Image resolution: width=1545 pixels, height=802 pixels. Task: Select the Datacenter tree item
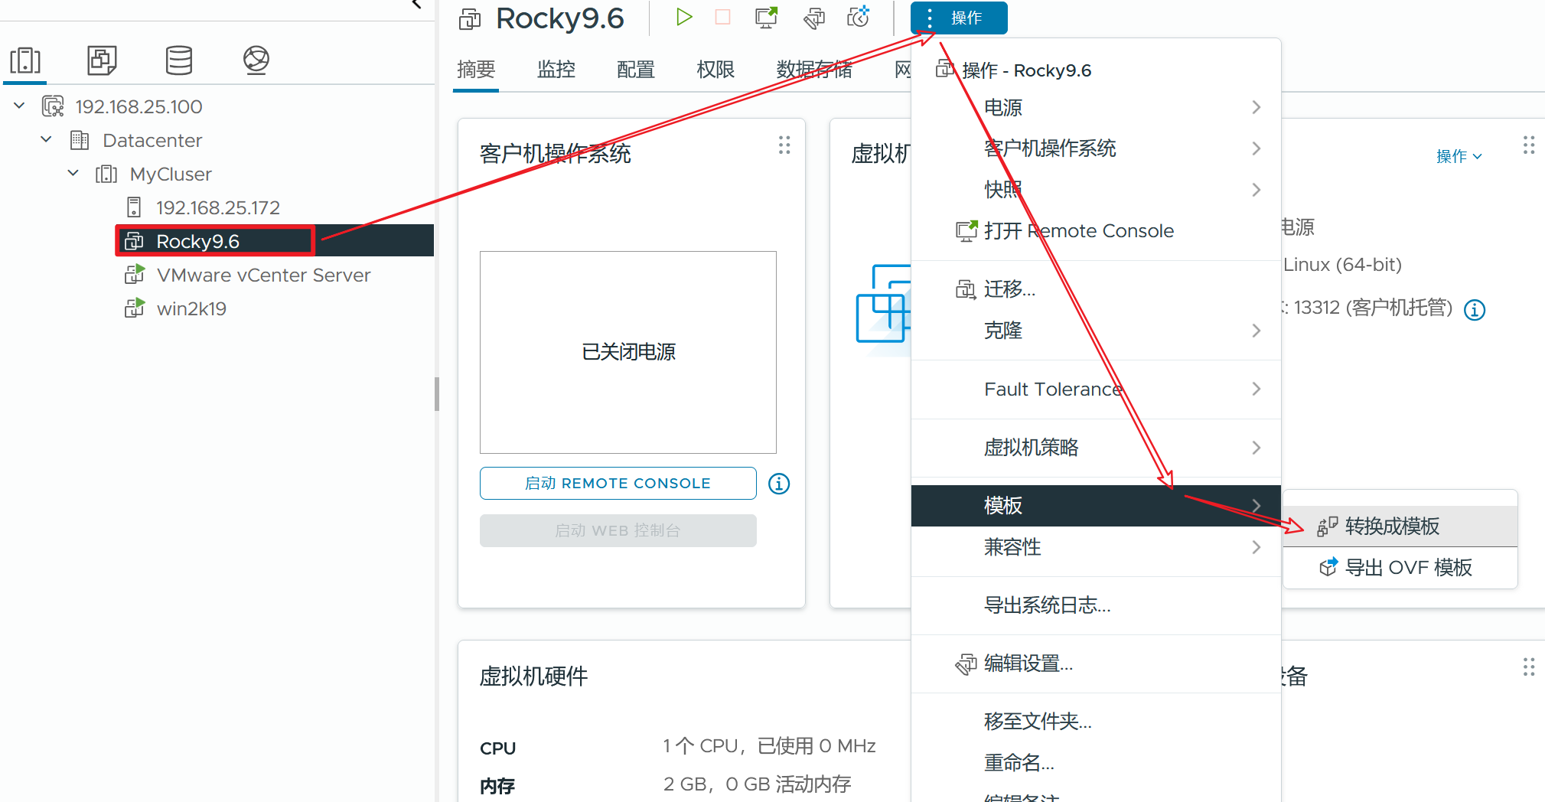(x=152, y=140)
